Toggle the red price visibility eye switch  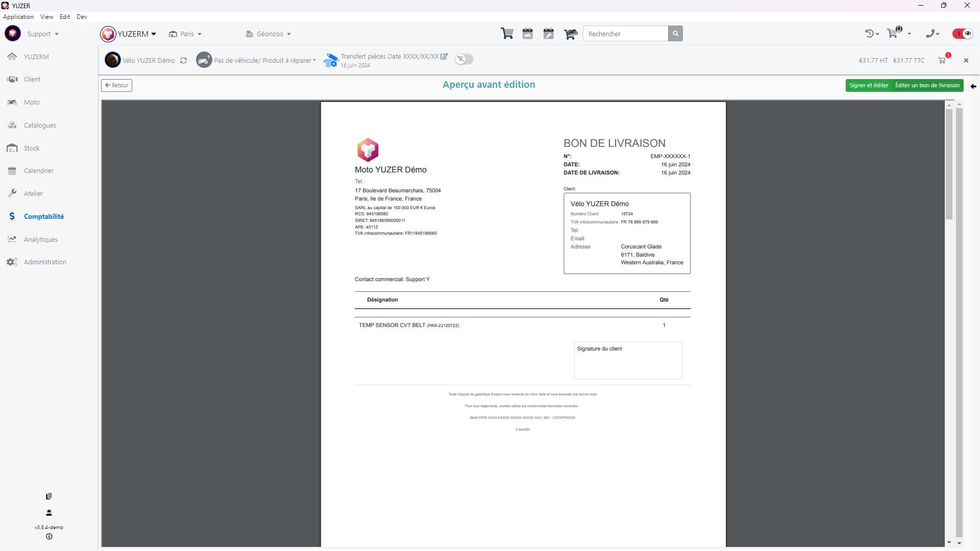click(x=963, y=34)
